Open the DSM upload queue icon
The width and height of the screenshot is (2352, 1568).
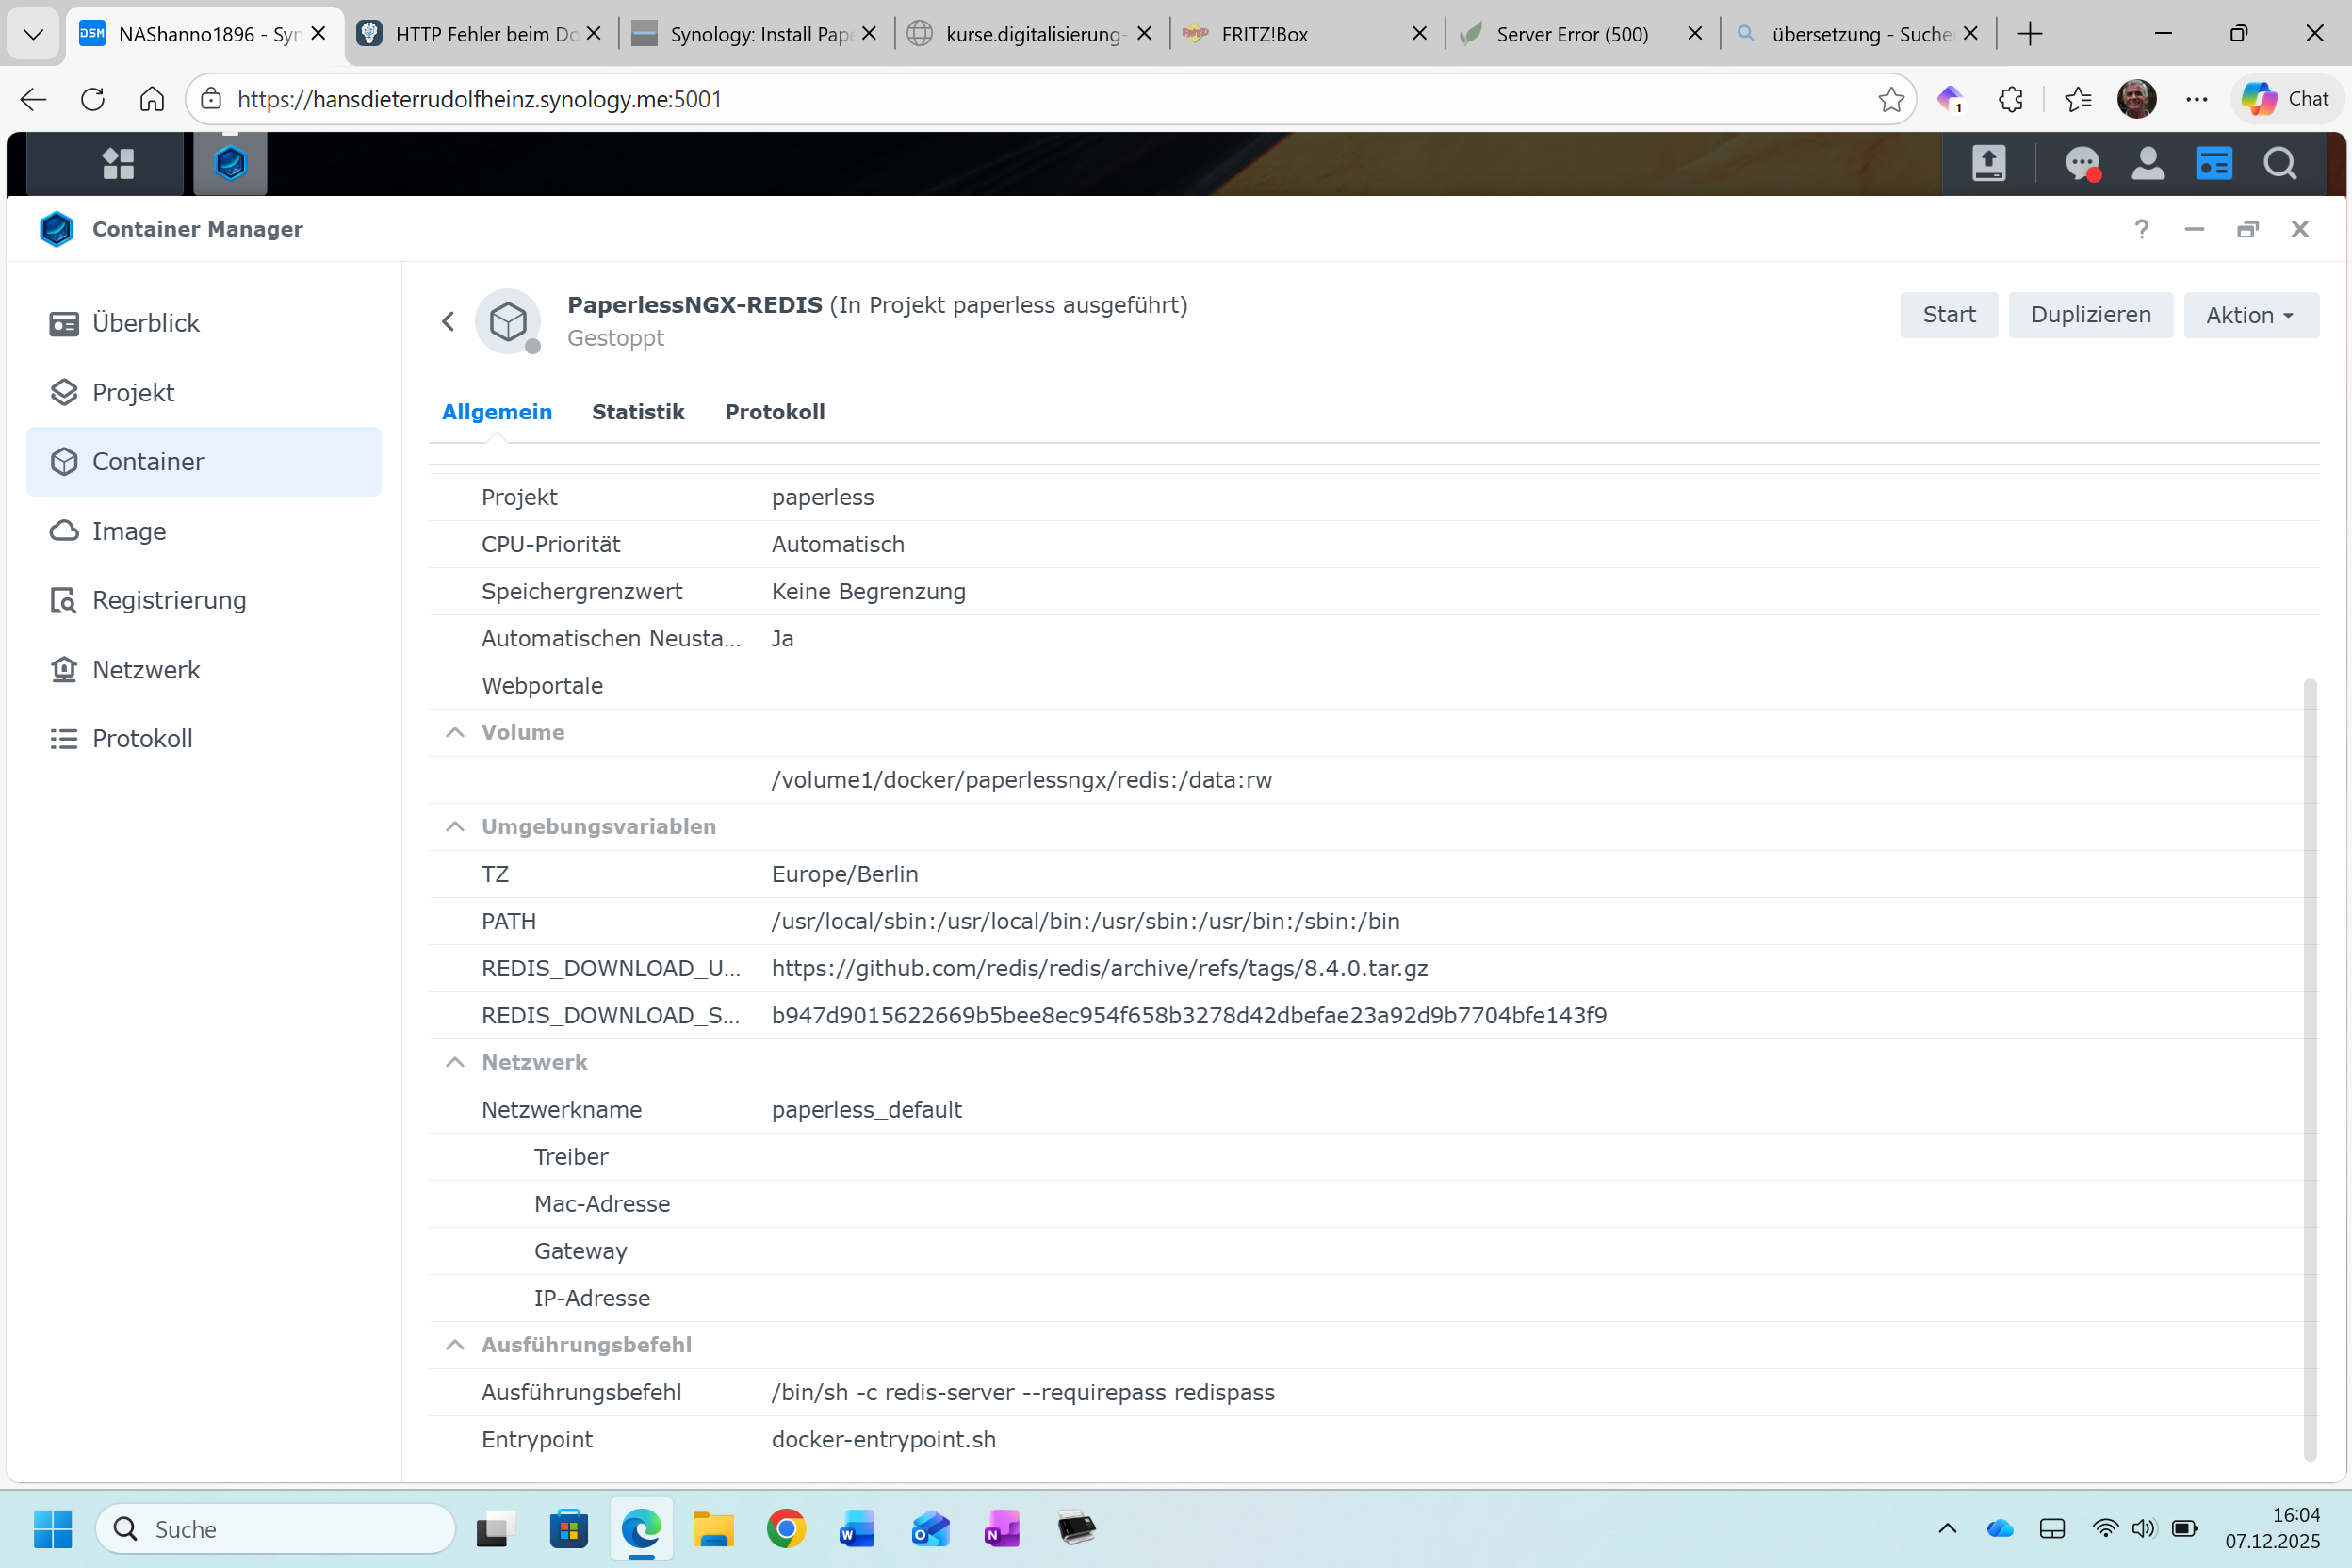1988,163
